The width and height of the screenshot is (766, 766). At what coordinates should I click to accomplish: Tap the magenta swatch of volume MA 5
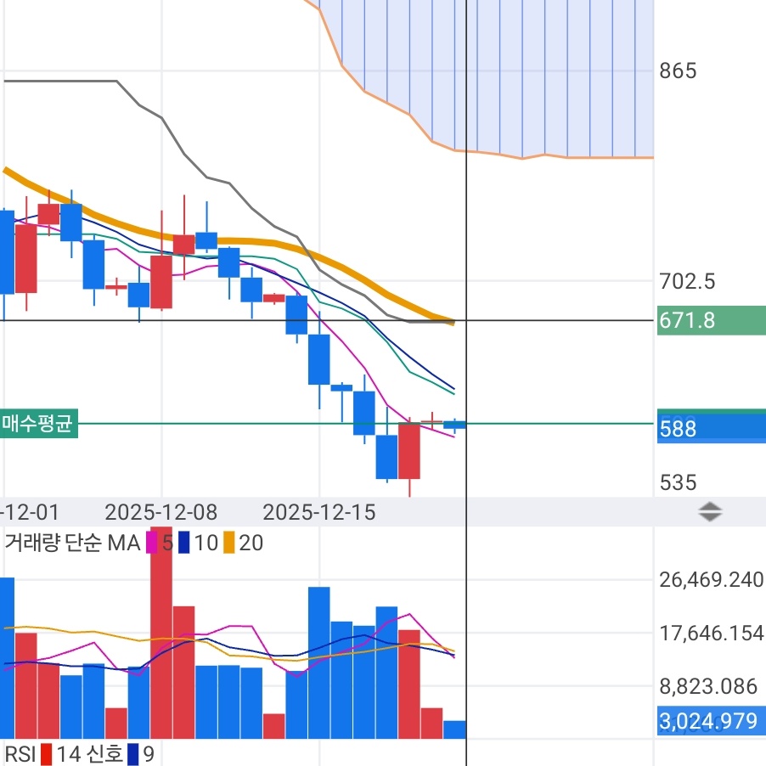point(152,543)
